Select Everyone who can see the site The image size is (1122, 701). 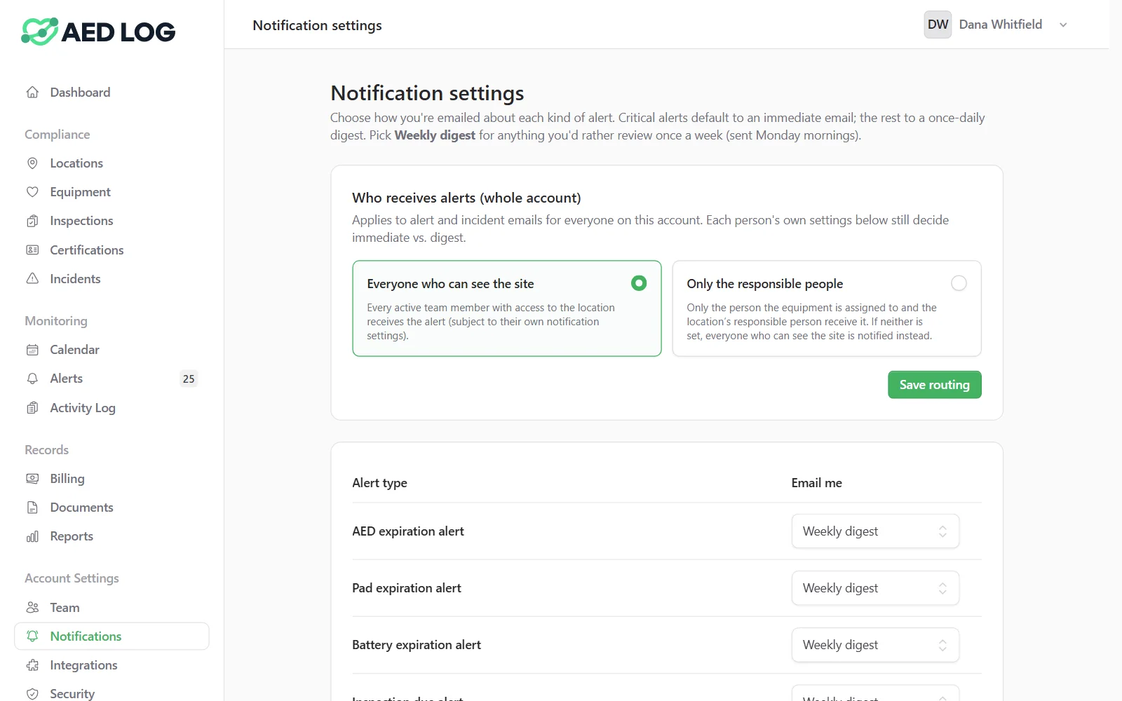pyautogui.click(x=506, y=308)
